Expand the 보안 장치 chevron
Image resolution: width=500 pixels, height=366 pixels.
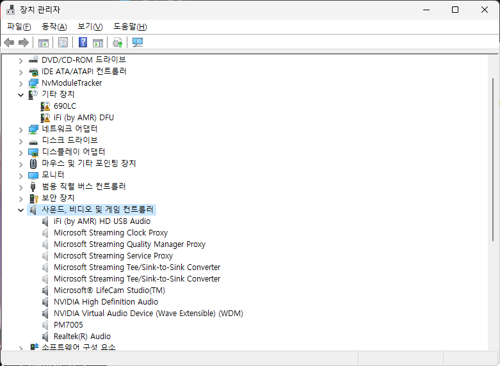(20, 199)
